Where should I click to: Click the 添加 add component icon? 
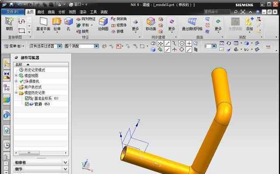coord(249,22)
